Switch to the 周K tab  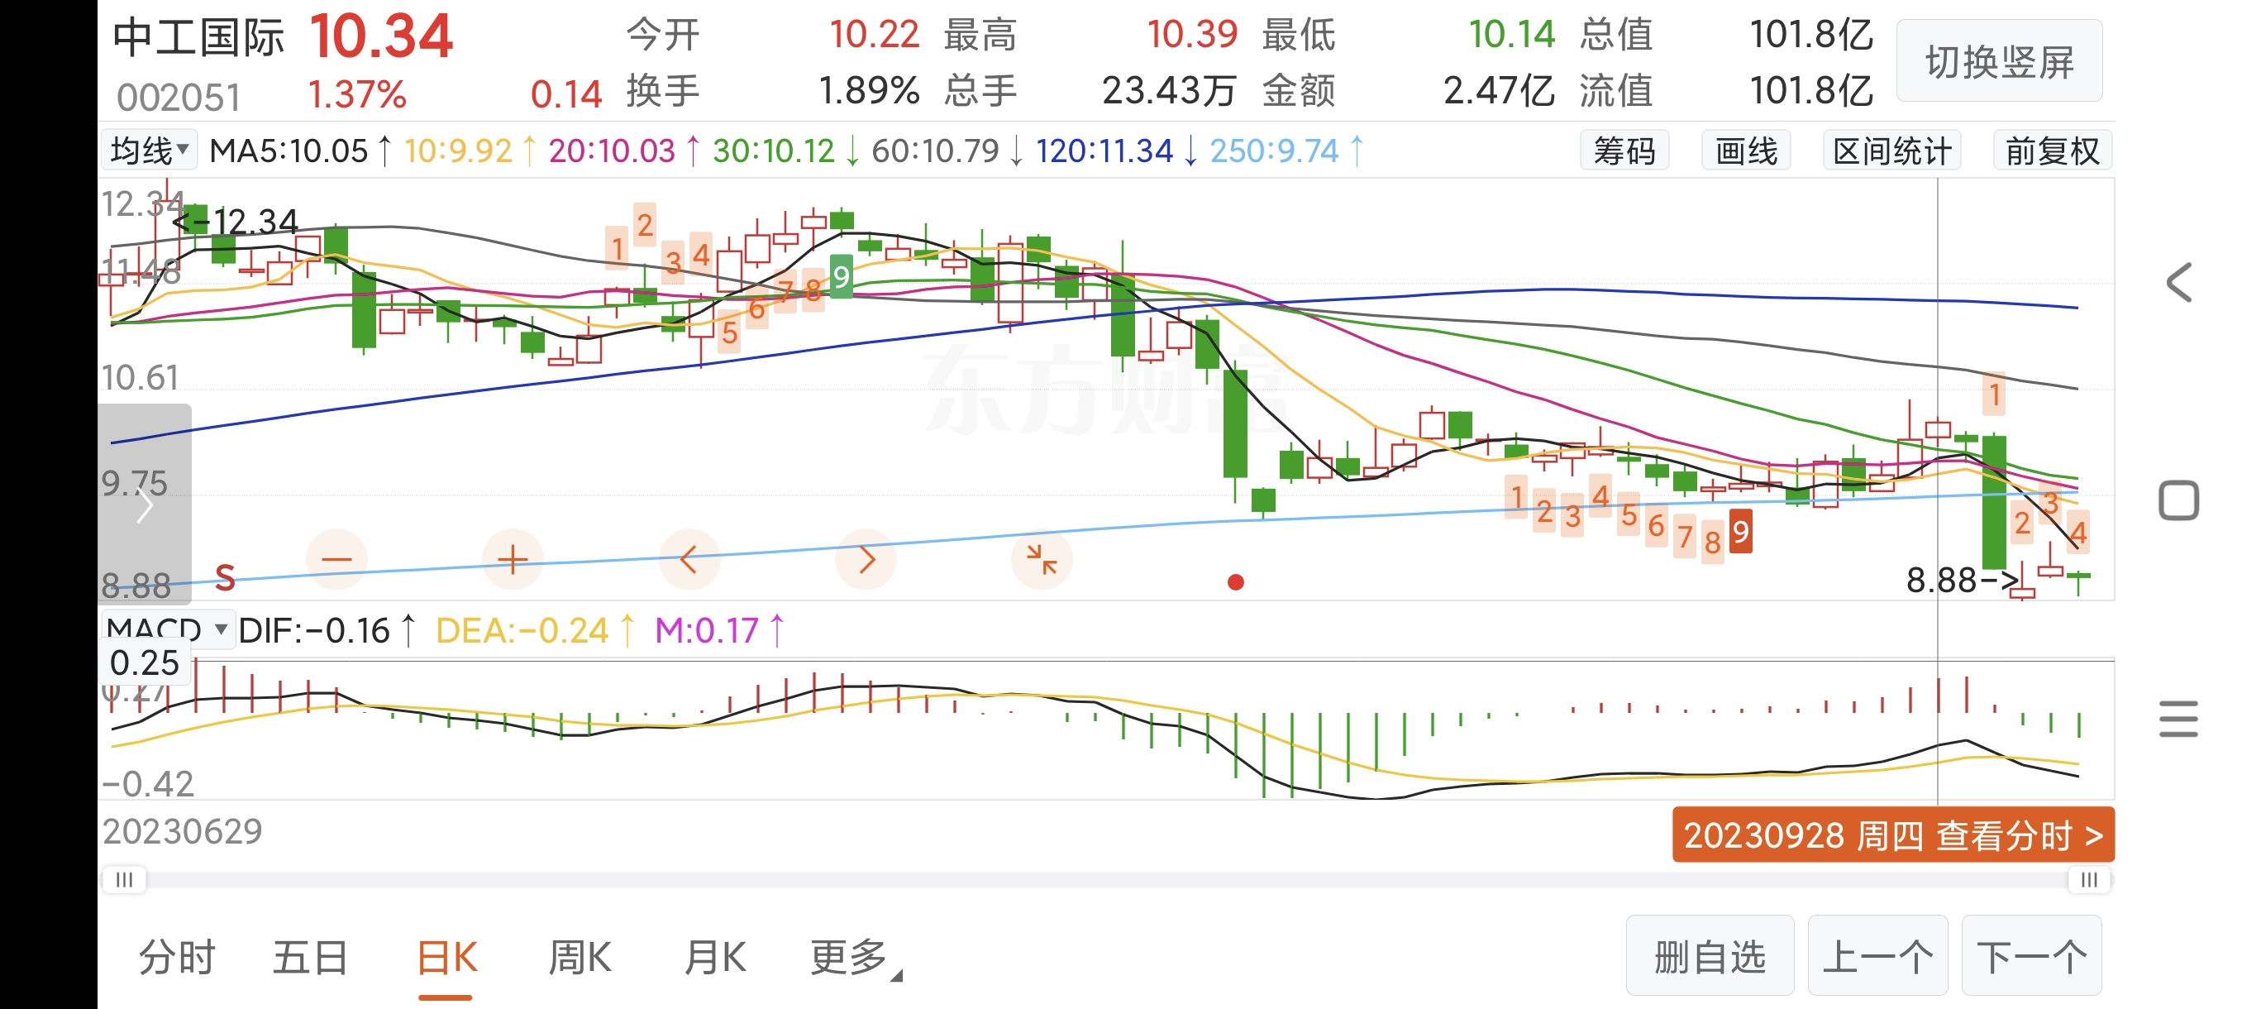pos(580,959)
